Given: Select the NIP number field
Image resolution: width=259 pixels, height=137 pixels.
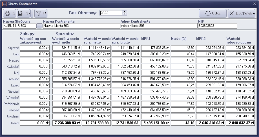Looking at the screenshot, I should [x=217, y=26].
